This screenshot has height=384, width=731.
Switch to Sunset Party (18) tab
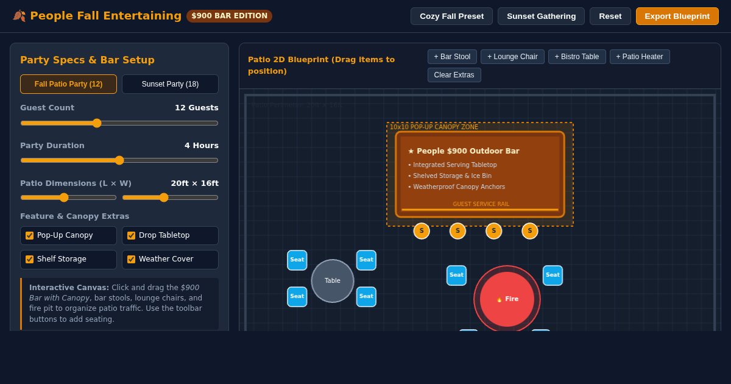(170, 84)
